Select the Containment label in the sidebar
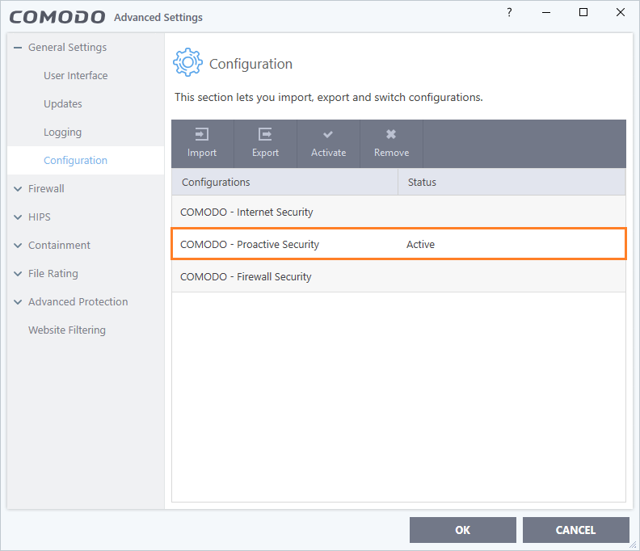Image resolution: width=640 pixels, height=551 pixels. coord(59,246)
